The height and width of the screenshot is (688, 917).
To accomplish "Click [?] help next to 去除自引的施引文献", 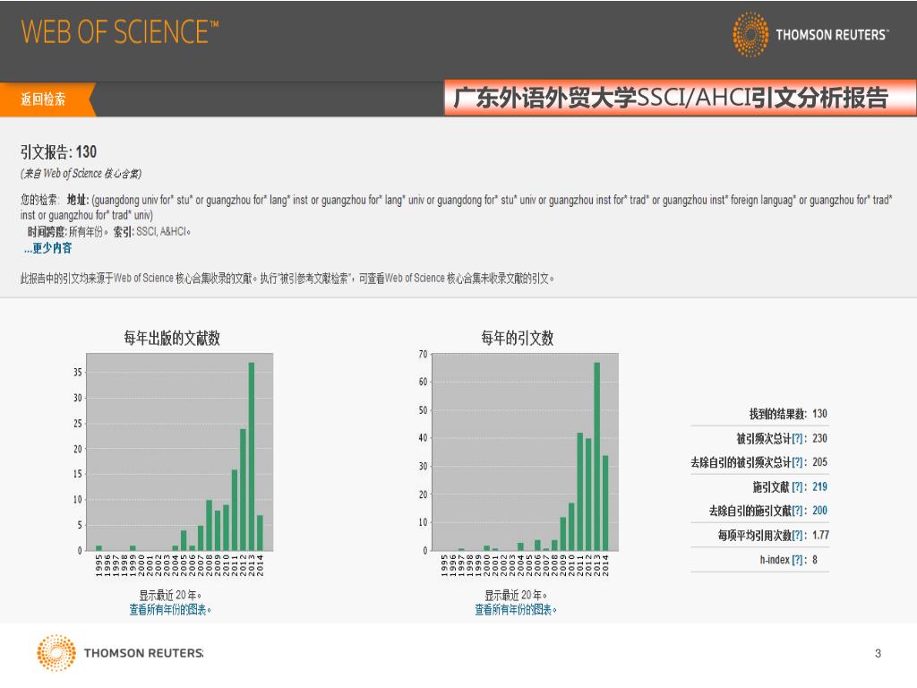I will [x=798, y=511].
